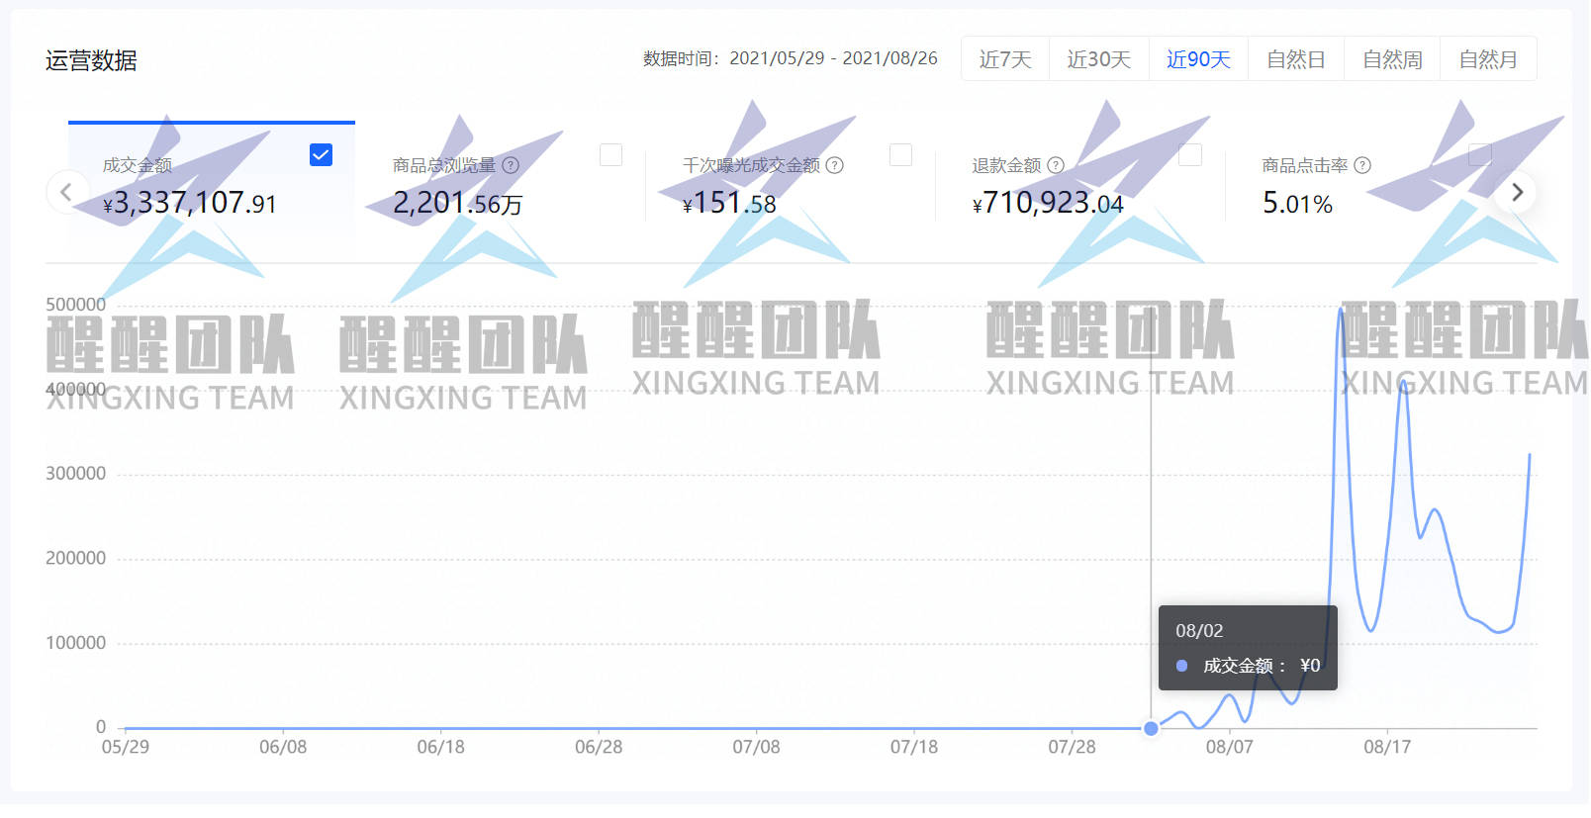Image resolution: width=1591 pixels, height=818 pixels.
Task: Switch to the 近7天 range tab
Action: 1005,59
